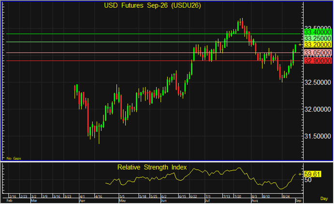Screen dimensions: 334x204
Task: Click the Jul month label
Action: click(x=207, y=201)
